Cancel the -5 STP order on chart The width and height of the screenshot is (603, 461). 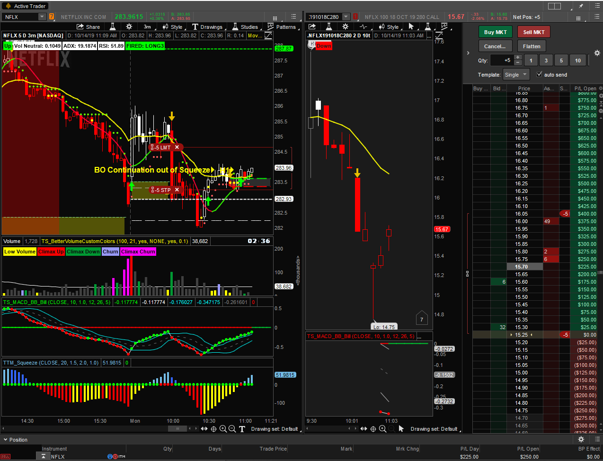[177, 190]
